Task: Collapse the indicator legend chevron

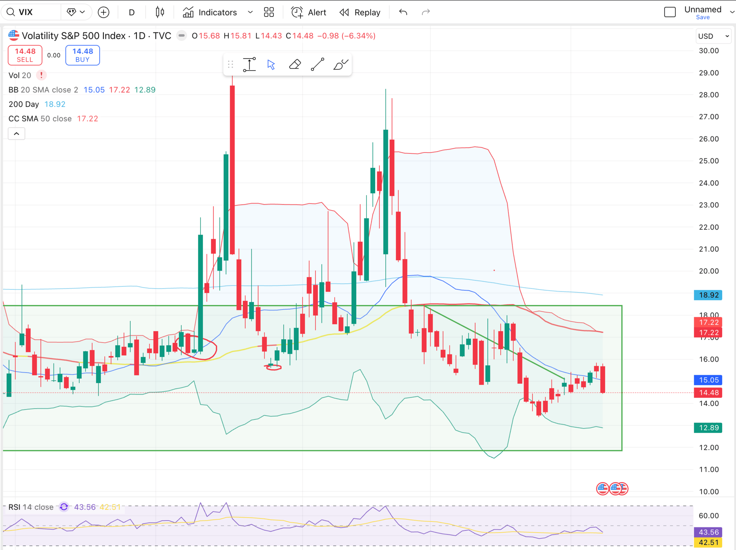Action: 16,134
